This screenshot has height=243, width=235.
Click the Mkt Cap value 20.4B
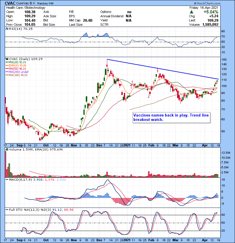pos(88,20)
